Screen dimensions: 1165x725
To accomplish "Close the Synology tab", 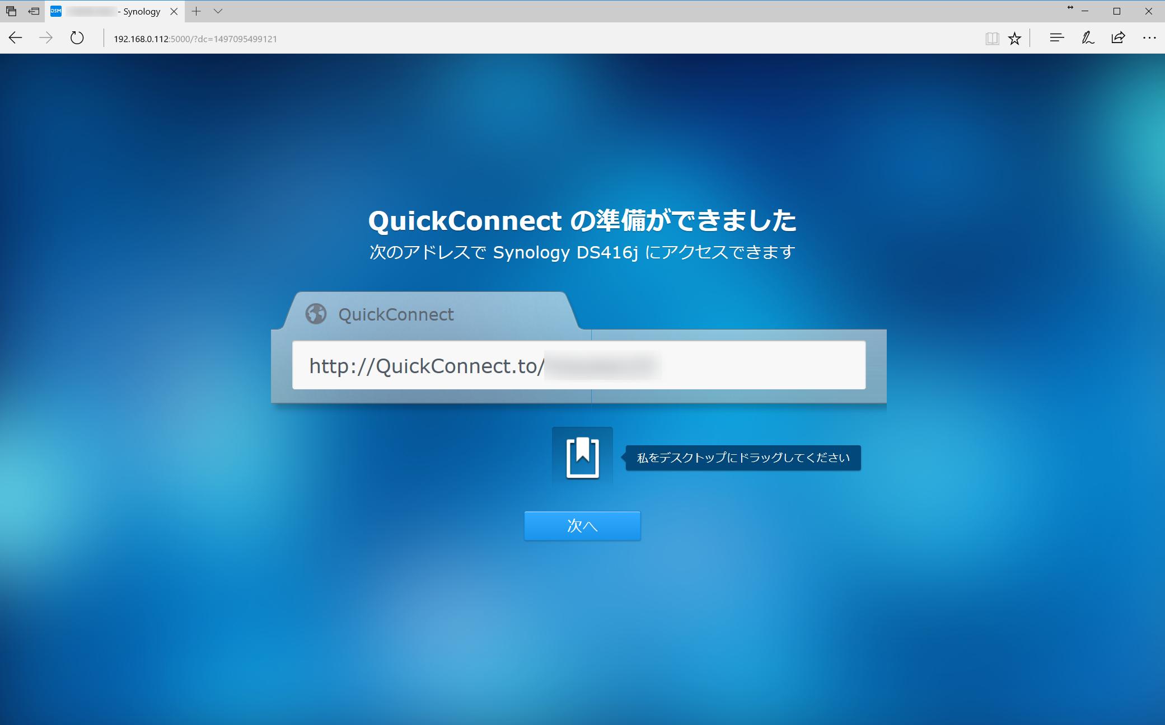I will pos(174,11).
